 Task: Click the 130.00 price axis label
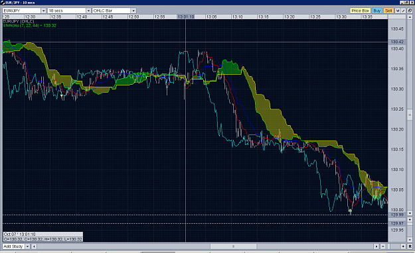[x=397, y=210]
